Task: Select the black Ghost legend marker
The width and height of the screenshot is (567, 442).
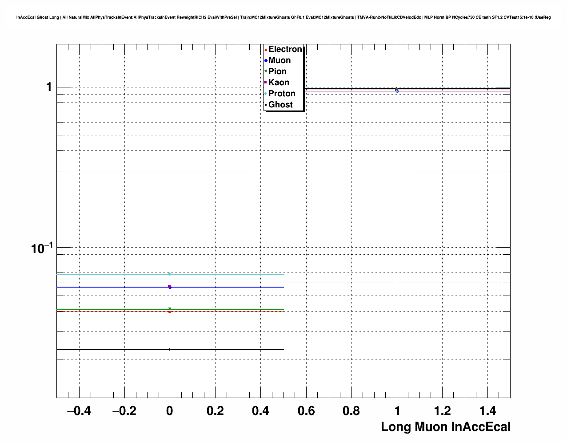Action: pyautogui.click(x=266, y=105)
